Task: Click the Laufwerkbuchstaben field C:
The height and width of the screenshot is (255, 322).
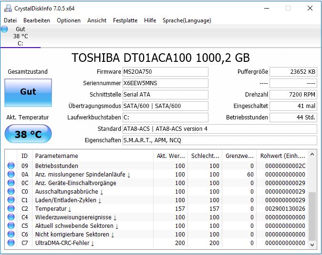Action: point(166,118)
